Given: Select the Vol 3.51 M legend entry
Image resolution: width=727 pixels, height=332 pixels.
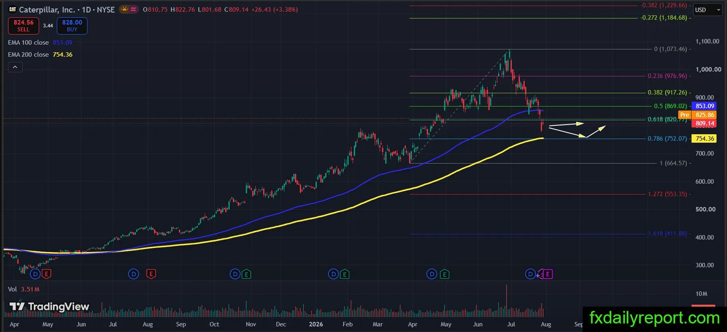Looking at the screenshot, I should tap(24, 289).
